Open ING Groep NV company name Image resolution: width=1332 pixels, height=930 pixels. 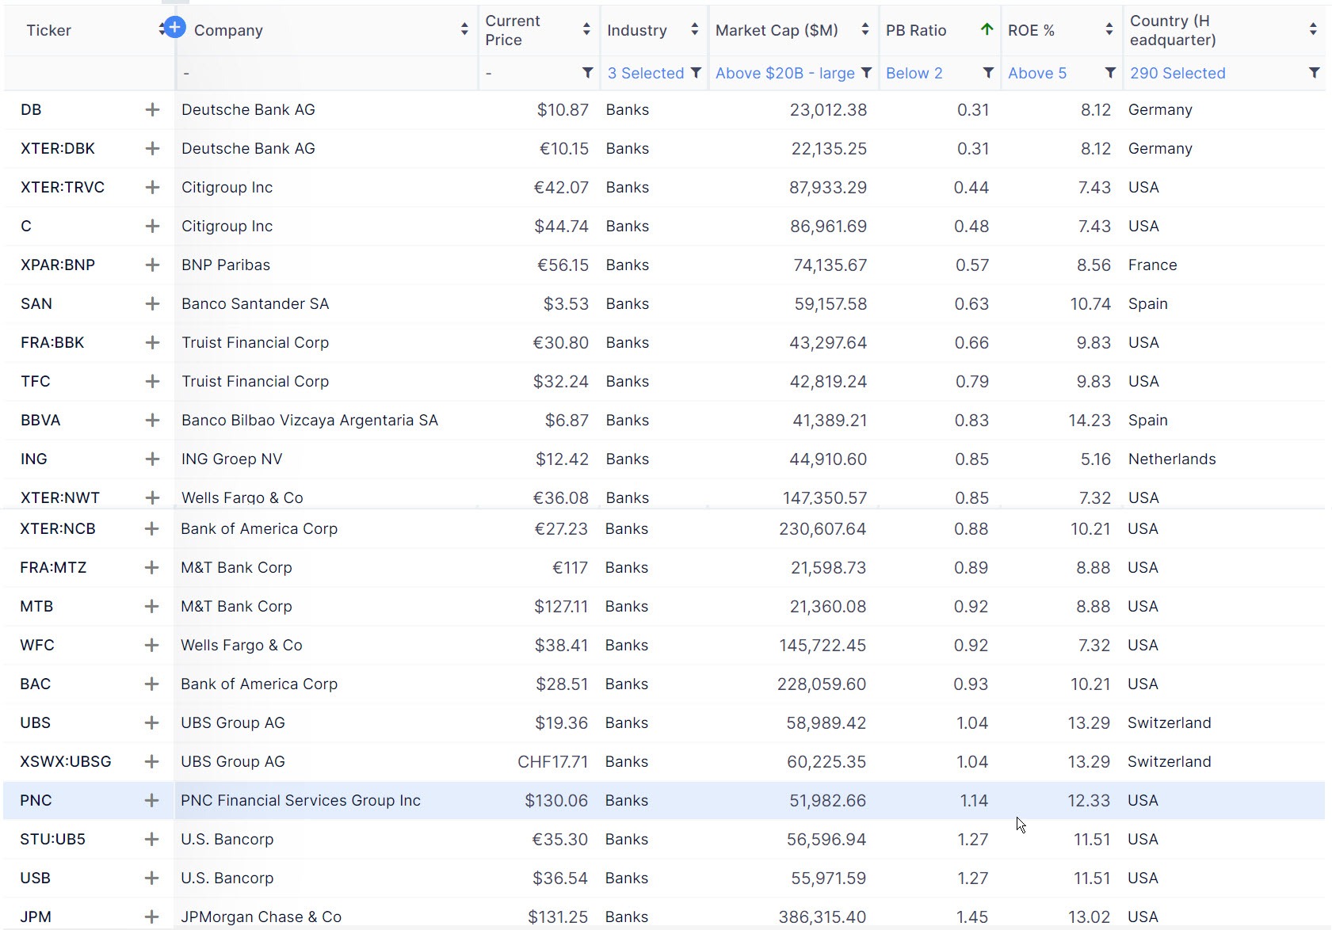pyautogui.click(x=232, y=459)
